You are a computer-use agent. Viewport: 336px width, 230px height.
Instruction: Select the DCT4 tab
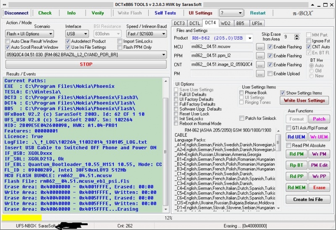(210, 23)
